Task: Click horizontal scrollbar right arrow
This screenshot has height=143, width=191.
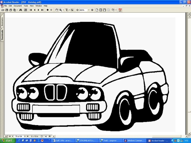Action: coord(186,136)
